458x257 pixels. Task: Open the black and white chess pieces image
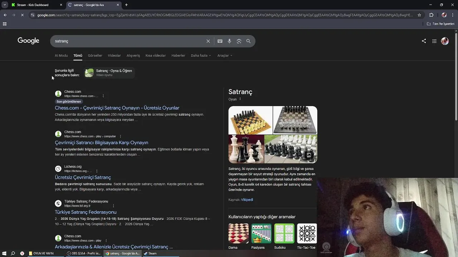246,149
